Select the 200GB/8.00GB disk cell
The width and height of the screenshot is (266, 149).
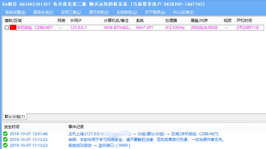coord(204,27)
